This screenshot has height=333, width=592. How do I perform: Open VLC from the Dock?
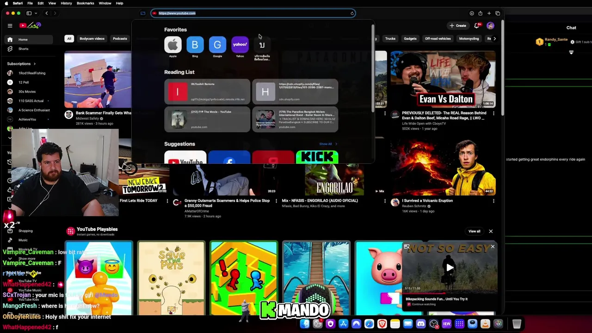click(485, 324)
